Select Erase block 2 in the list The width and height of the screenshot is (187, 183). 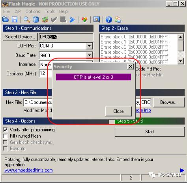pos(135,47)
